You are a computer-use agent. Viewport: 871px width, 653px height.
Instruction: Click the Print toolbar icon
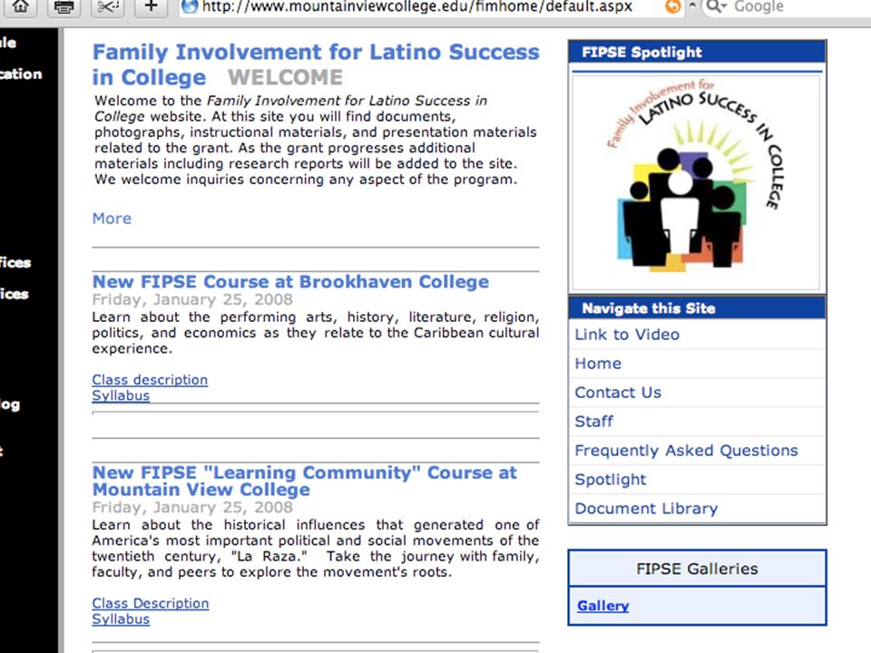(x=64, y=6)
